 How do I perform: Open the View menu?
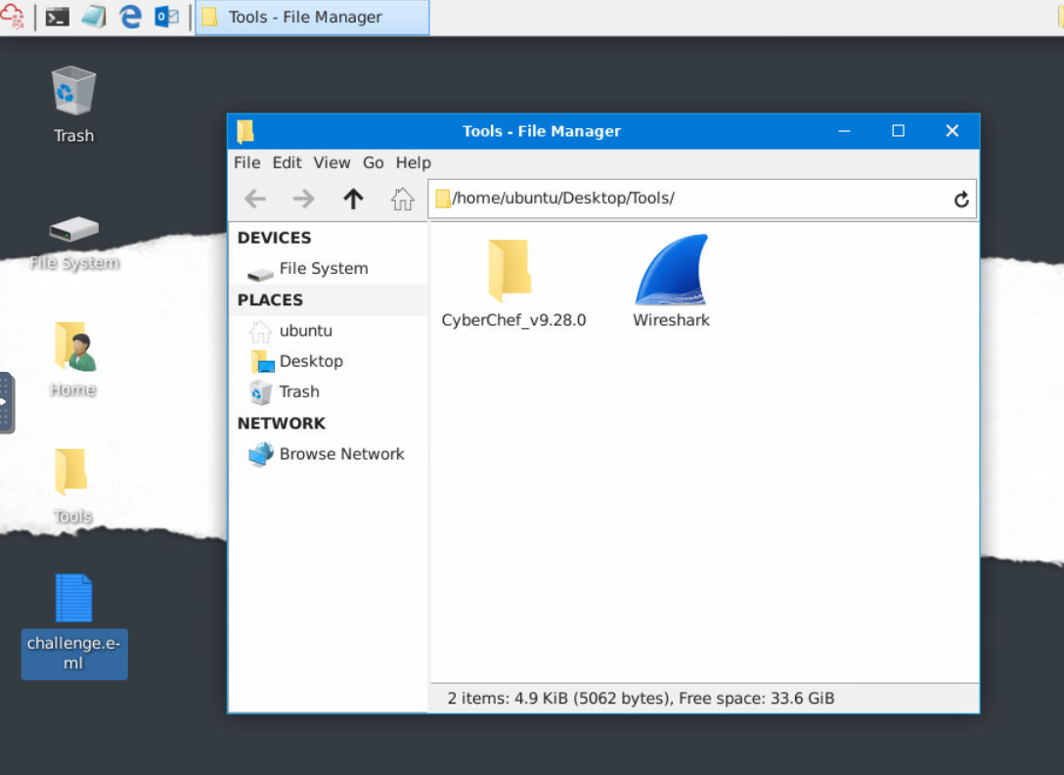(332, 163)
